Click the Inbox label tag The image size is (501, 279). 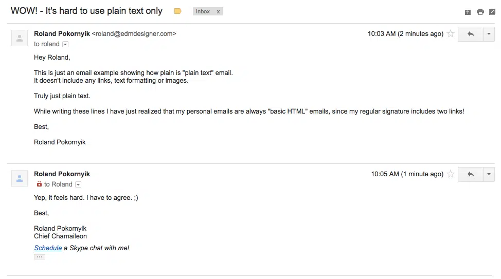tap(203, 11)
